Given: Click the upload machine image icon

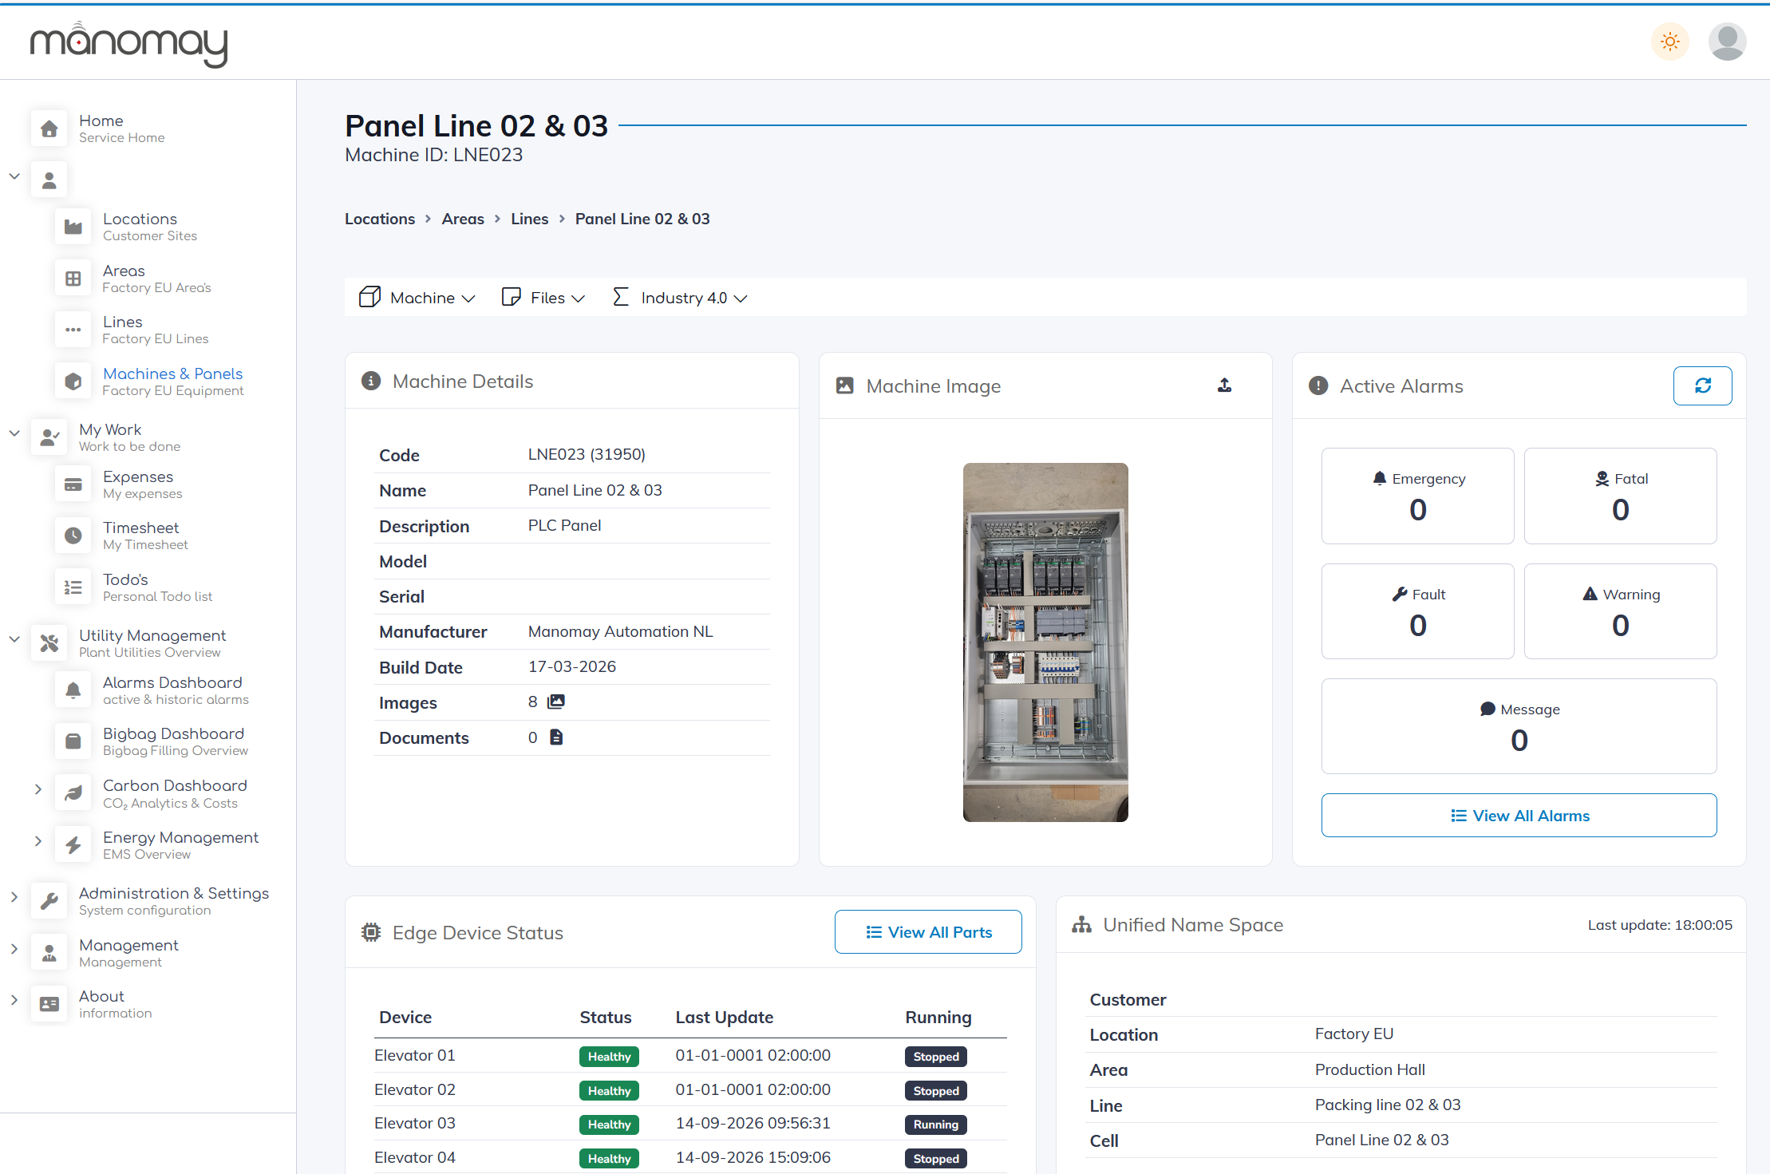Looking at the screenshot, I should 1225,385.
